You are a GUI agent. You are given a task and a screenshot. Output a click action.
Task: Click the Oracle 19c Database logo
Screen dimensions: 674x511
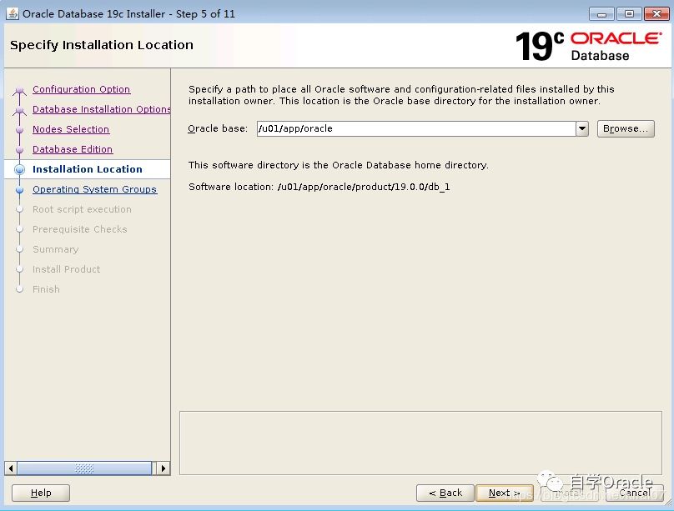(x=587, y=46)
